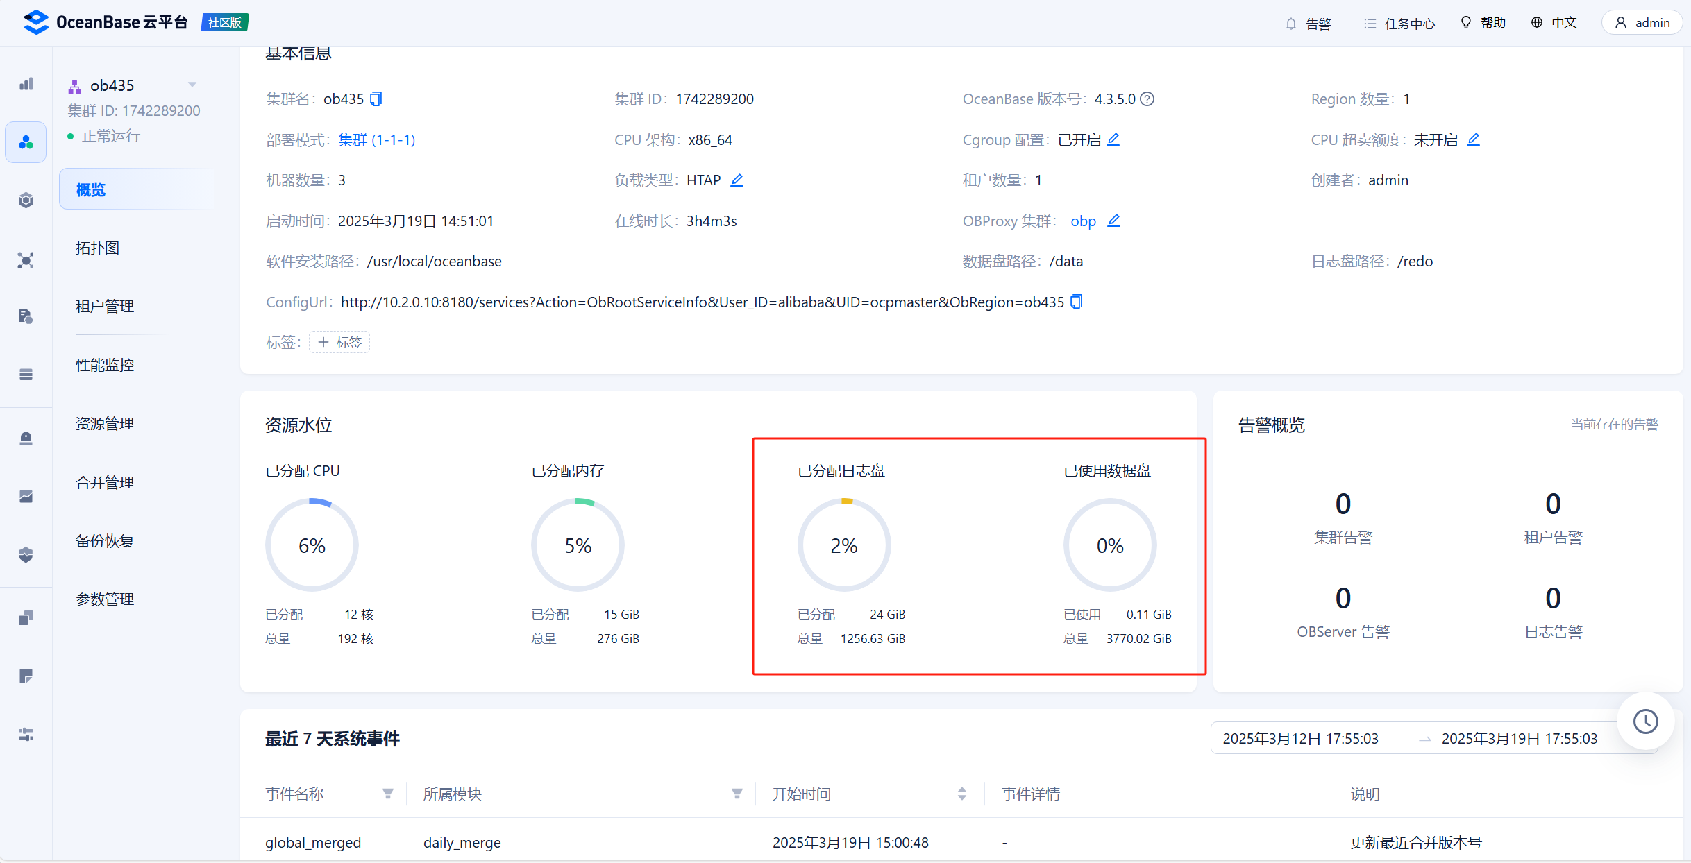Click the OBServer 告警 count 0
The width and height of the screenshot is (1691, 863).
point(1343,598)
